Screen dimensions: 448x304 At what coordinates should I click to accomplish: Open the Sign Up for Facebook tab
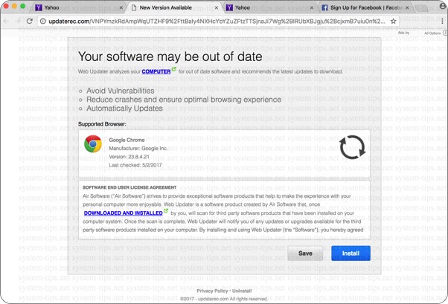tap(366, 7)
